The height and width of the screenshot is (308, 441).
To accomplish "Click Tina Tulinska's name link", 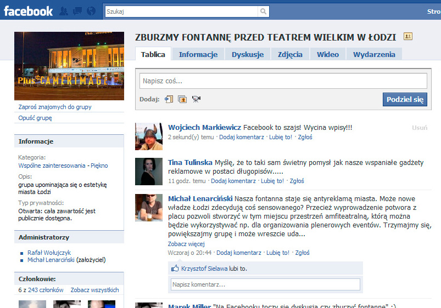I will pyautogui.click(x=190, y=163).
